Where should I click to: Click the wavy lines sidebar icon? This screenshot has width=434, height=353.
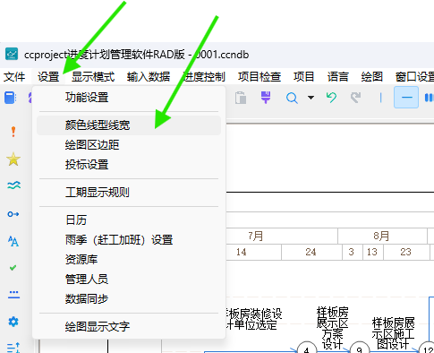(13, 185)
